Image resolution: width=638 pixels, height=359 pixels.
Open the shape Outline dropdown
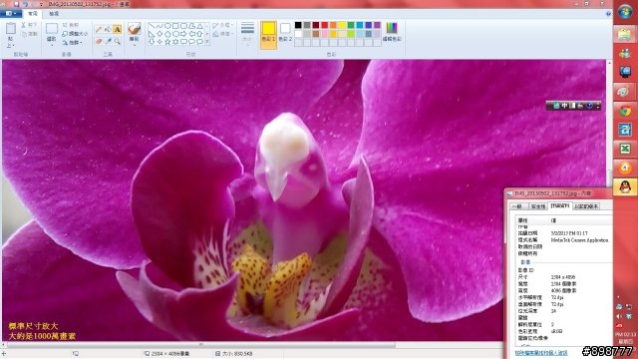point(222,25)
